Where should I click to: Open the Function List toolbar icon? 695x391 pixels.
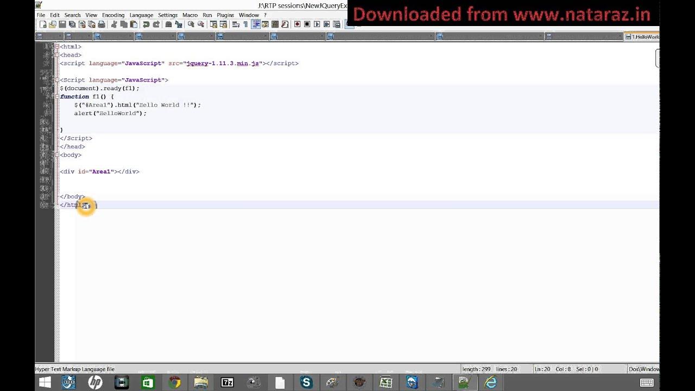coord(285,24)
